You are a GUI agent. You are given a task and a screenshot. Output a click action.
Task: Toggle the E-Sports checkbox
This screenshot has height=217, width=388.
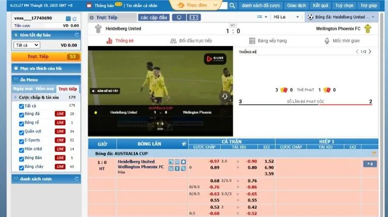[21, 140]
